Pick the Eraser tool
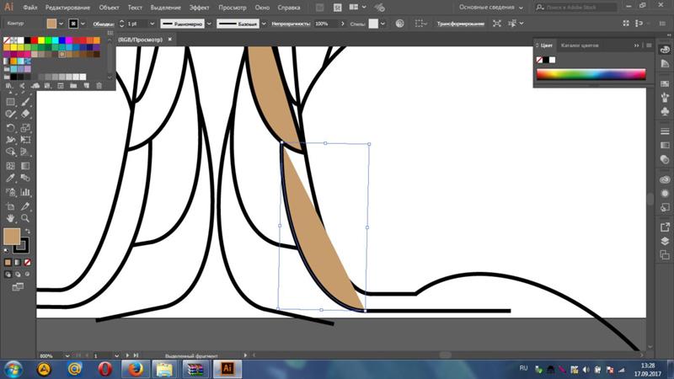This screenshot has width=674, height=379. click(25, 114)
